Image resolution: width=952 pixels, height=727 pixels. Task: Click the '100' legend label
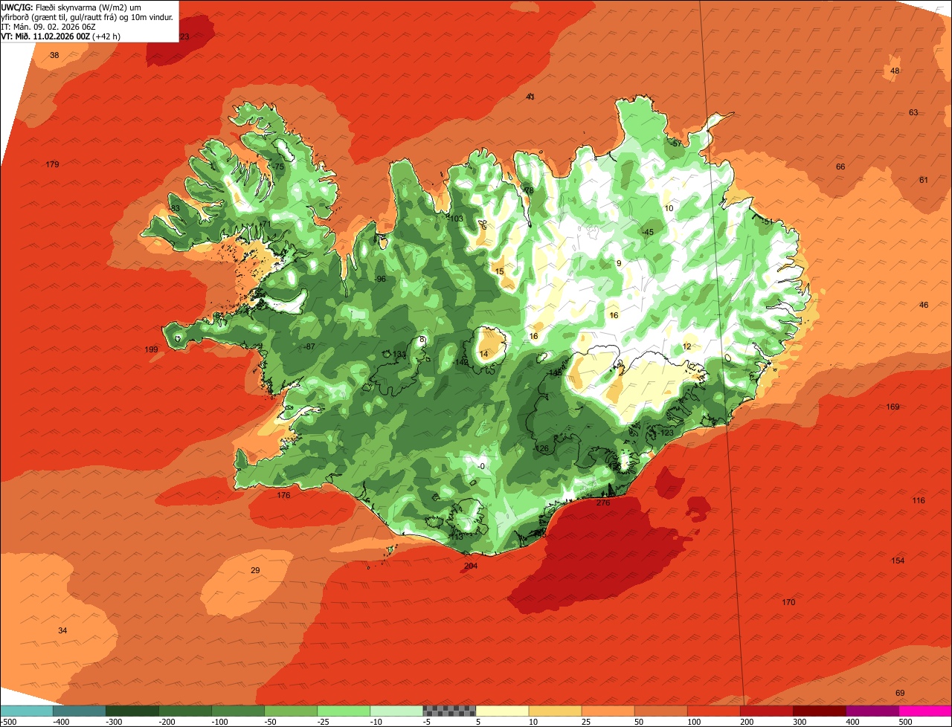point(695,722)
